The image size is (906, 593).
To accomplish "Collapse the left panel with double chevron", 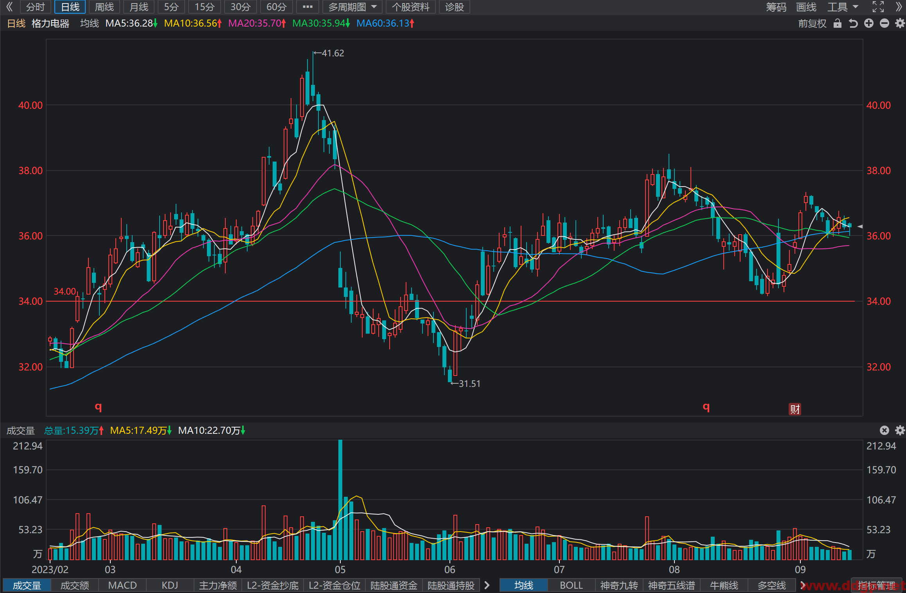I will point(9,7).
